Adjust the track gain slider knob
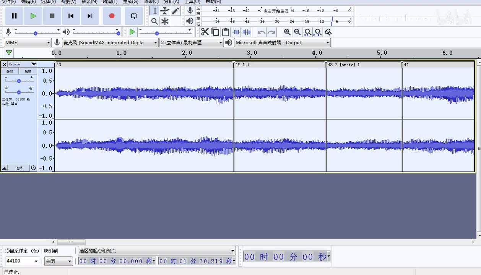Screen dimensions: 481x275 pyautogui.click(x=19, y=81)
